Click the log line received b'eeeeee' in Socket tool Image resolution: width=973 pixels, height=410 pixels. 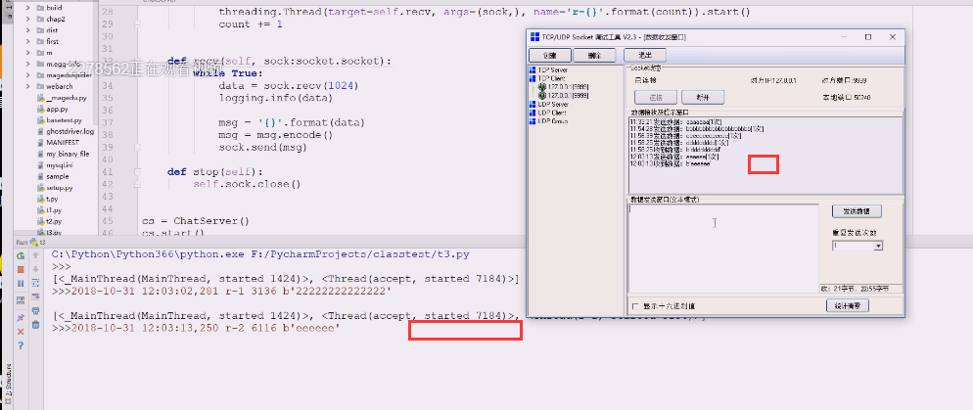(670, 163)
